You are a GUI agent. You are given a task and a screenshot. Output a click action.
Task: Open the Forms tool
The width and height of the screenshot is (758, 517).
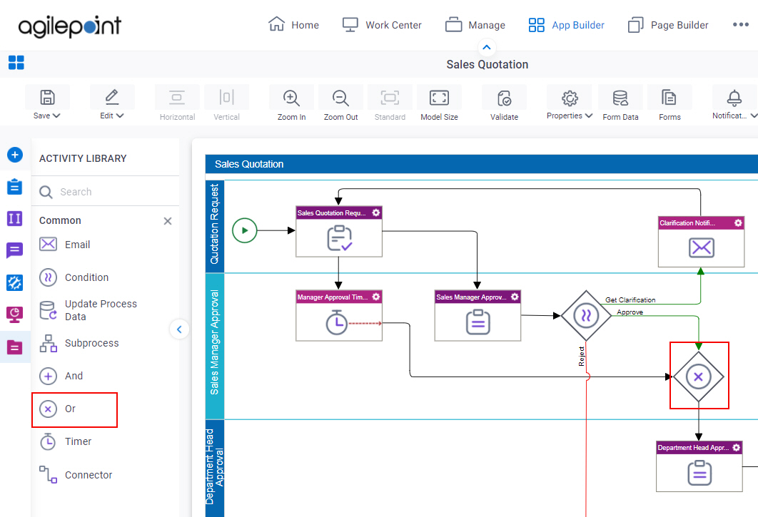click(x=669, y=103)
